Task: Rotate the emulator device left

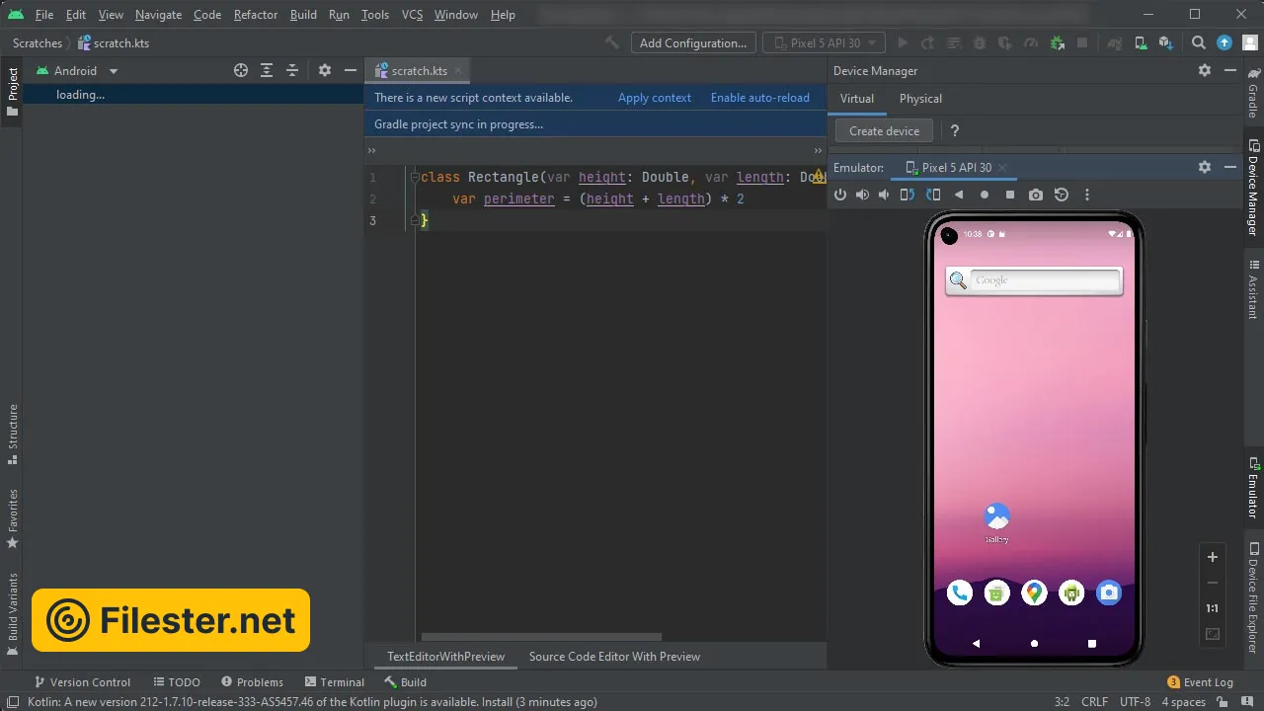Action: click(907, 196)
